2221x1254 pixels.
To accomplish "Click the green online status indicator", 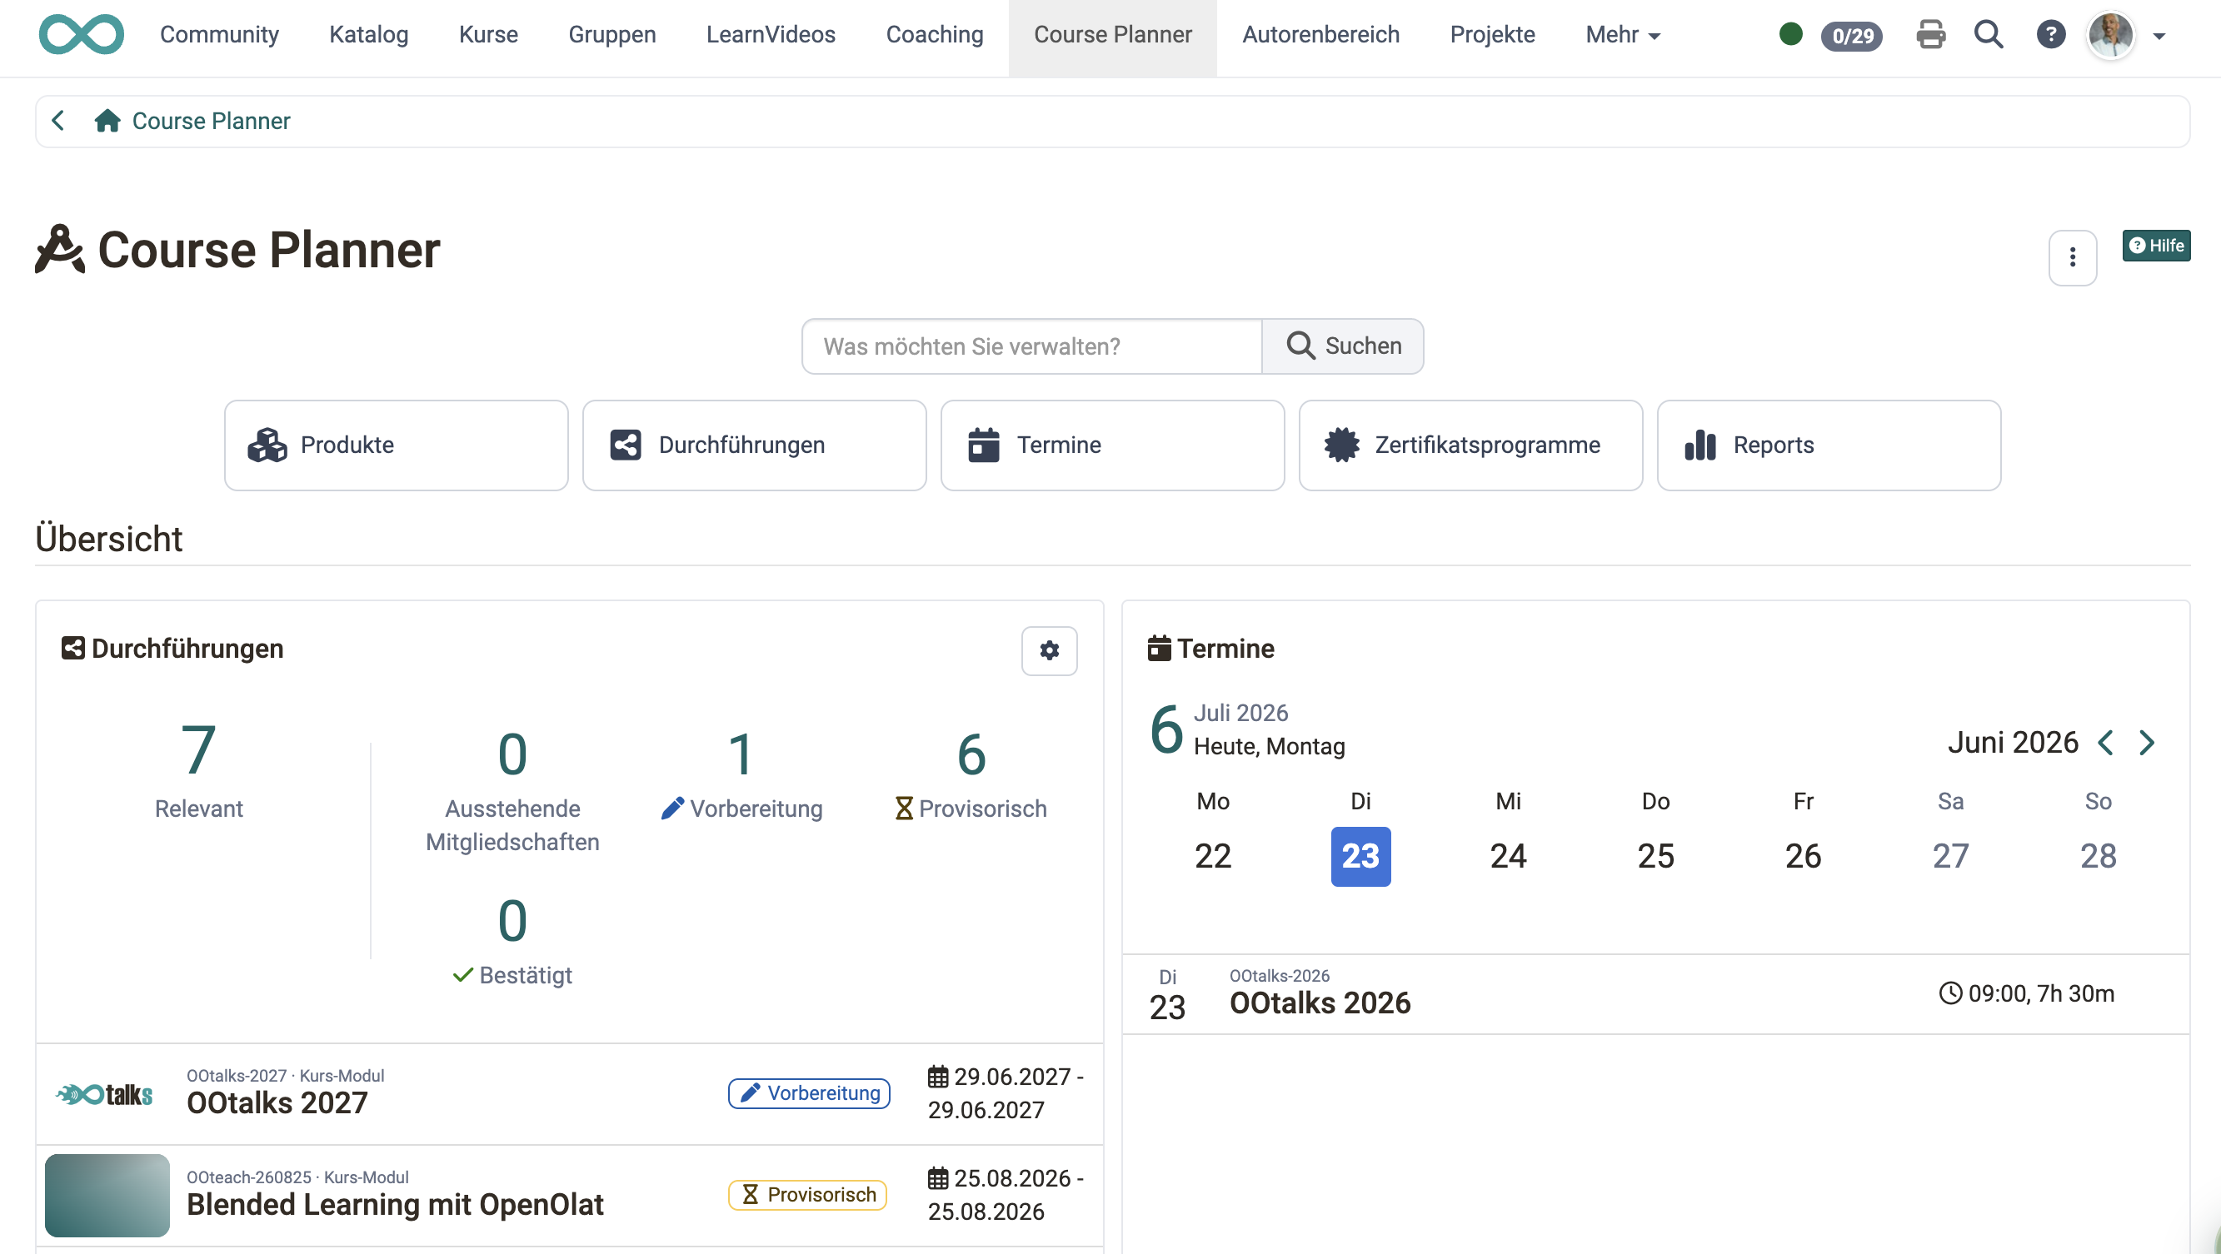I will point(1790,34).
